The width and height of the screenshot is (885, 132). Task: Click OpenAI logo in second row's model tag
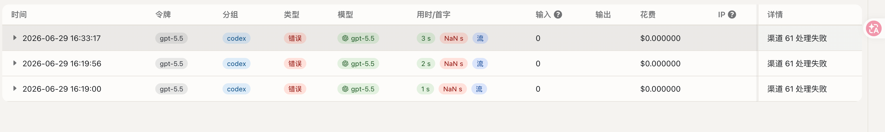[x=345, y=63]
